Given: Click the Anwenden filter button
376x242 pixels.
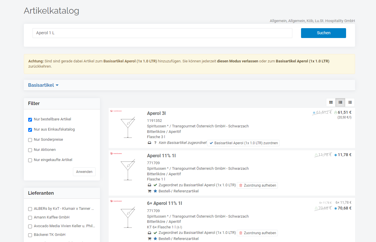Looking at the screenshot, I should (x=84, y=172).
